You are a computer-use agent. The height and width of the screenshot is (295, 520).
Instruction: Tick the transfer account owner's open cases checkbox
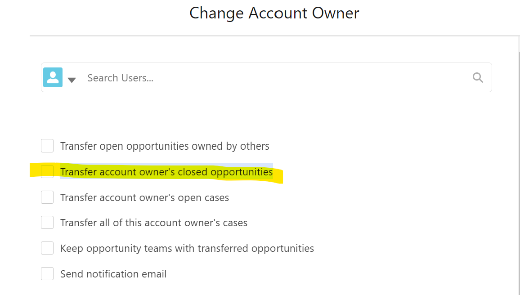tap(47, 197)
